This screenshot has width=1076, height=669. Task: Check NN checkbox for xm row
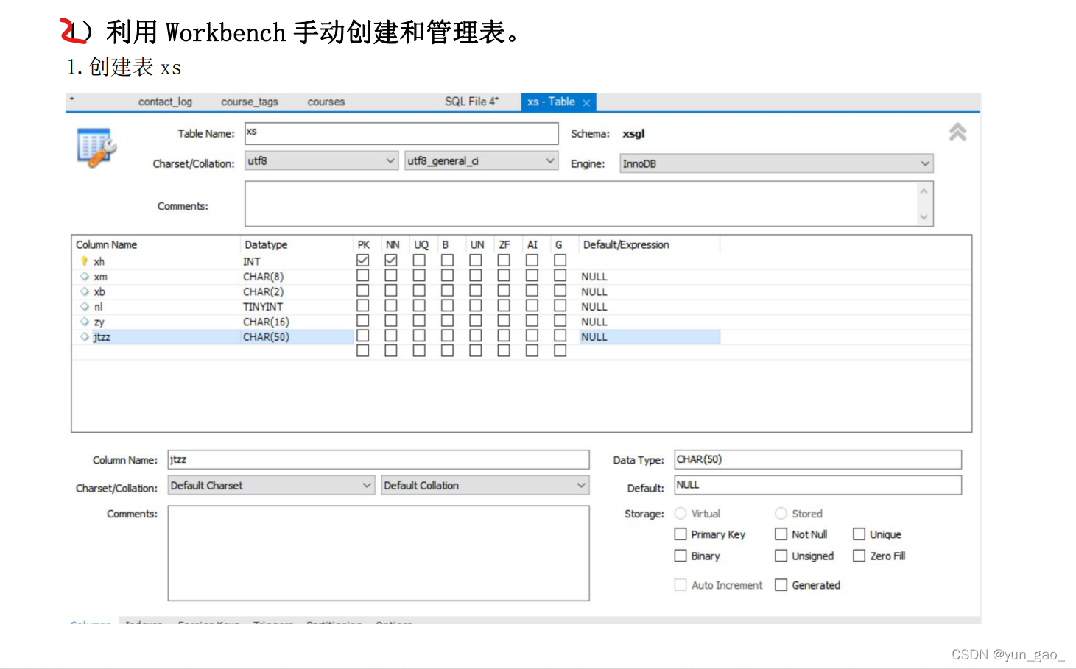[391, 275]
